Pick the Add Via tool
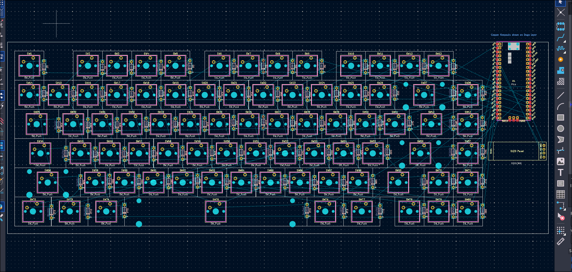The image size is (572, 272). click(x=561, y=59)
